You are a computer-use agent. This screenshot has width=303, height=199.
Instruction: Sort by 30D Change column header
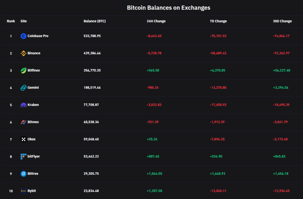(x=282, y=21)
